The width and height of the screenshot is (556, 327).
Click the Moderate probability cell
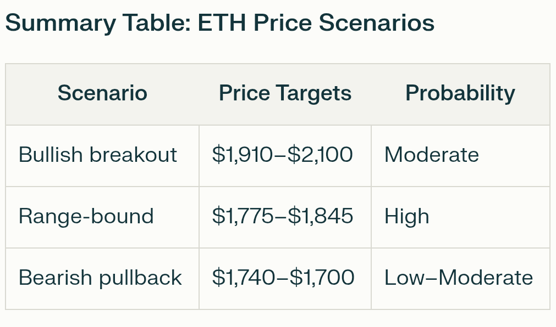tap(432, 155)
